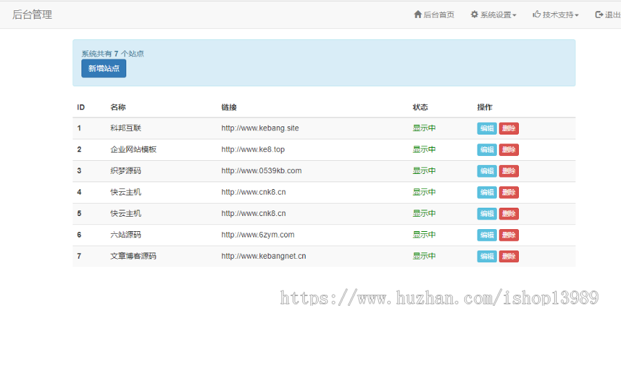Click the link http://www.ke8.top
Screen dimensions: 621x392
coord(253,150)
